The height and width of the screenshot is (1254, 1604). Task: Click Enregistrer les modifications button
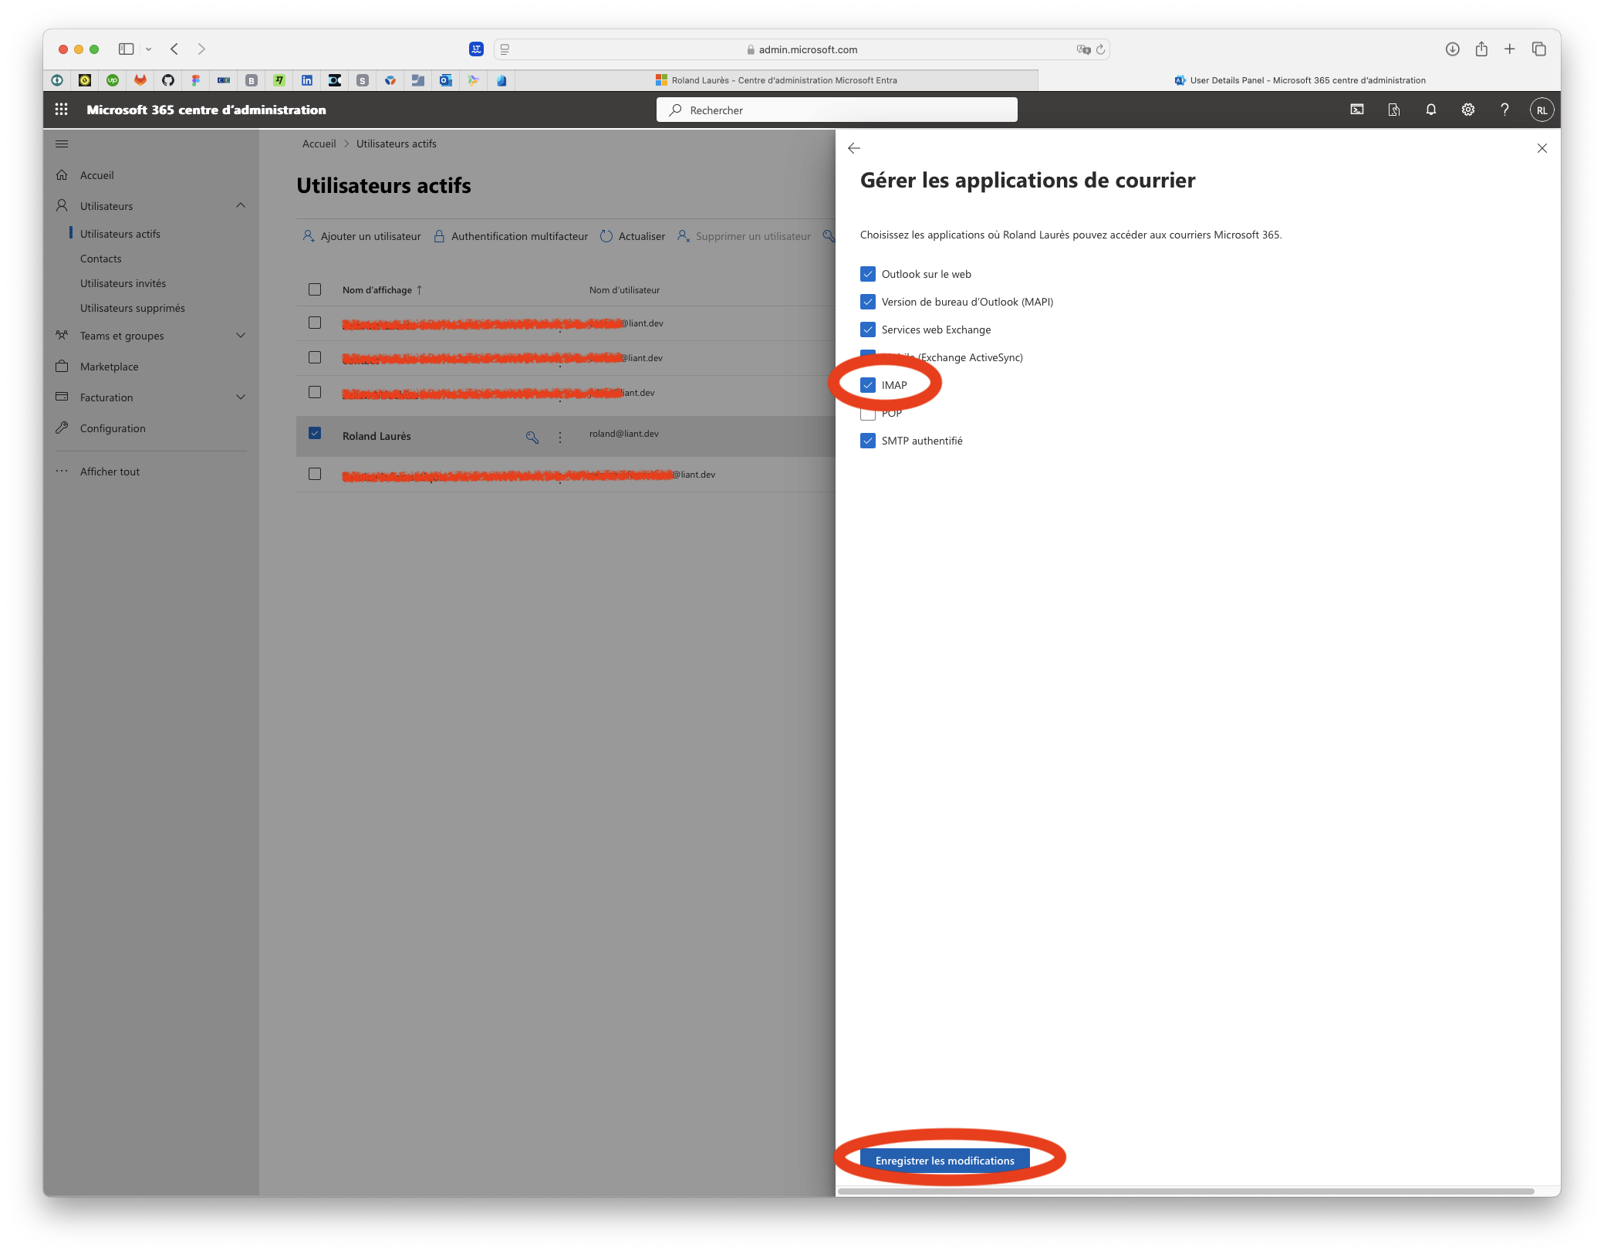(x=944, y=1161)
